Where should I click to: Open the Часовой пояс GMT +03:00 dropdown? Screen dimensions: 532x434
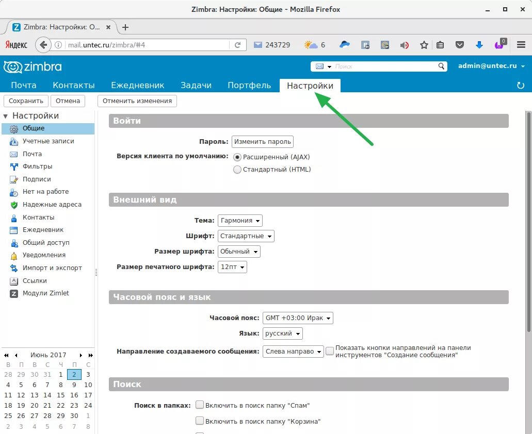pyautogui.click(x=298, y=318)
